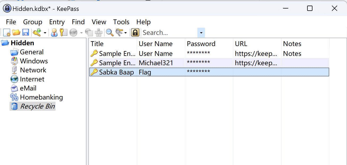Image resolution: width=347 pixels, height=165 pixels.
Task: Lock workspace with the padlock icon
Action: pyautogui.click(x=135, y=32)
